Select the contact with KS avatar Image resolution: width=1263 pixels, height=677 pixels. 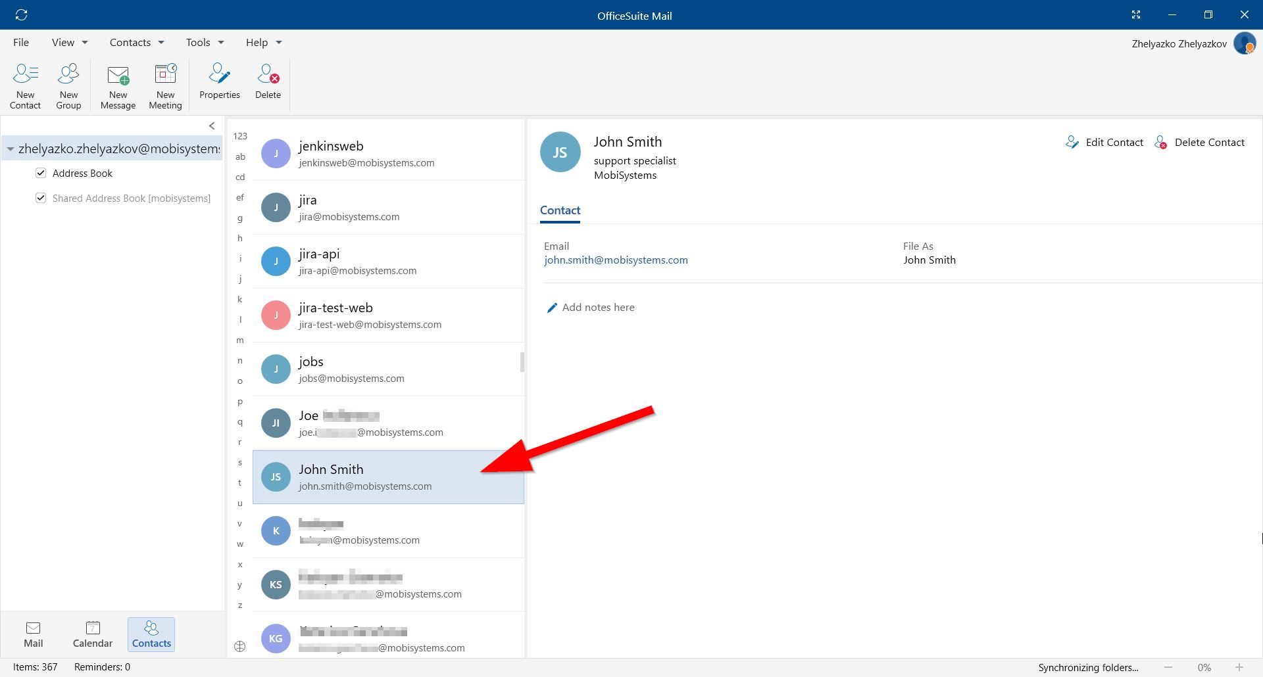(388, 584)
